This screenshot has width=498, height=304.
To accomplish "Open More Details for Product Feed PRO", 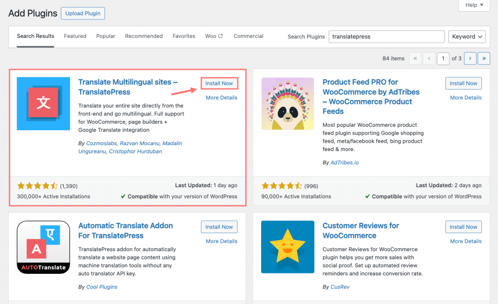I will pos(465,97).
